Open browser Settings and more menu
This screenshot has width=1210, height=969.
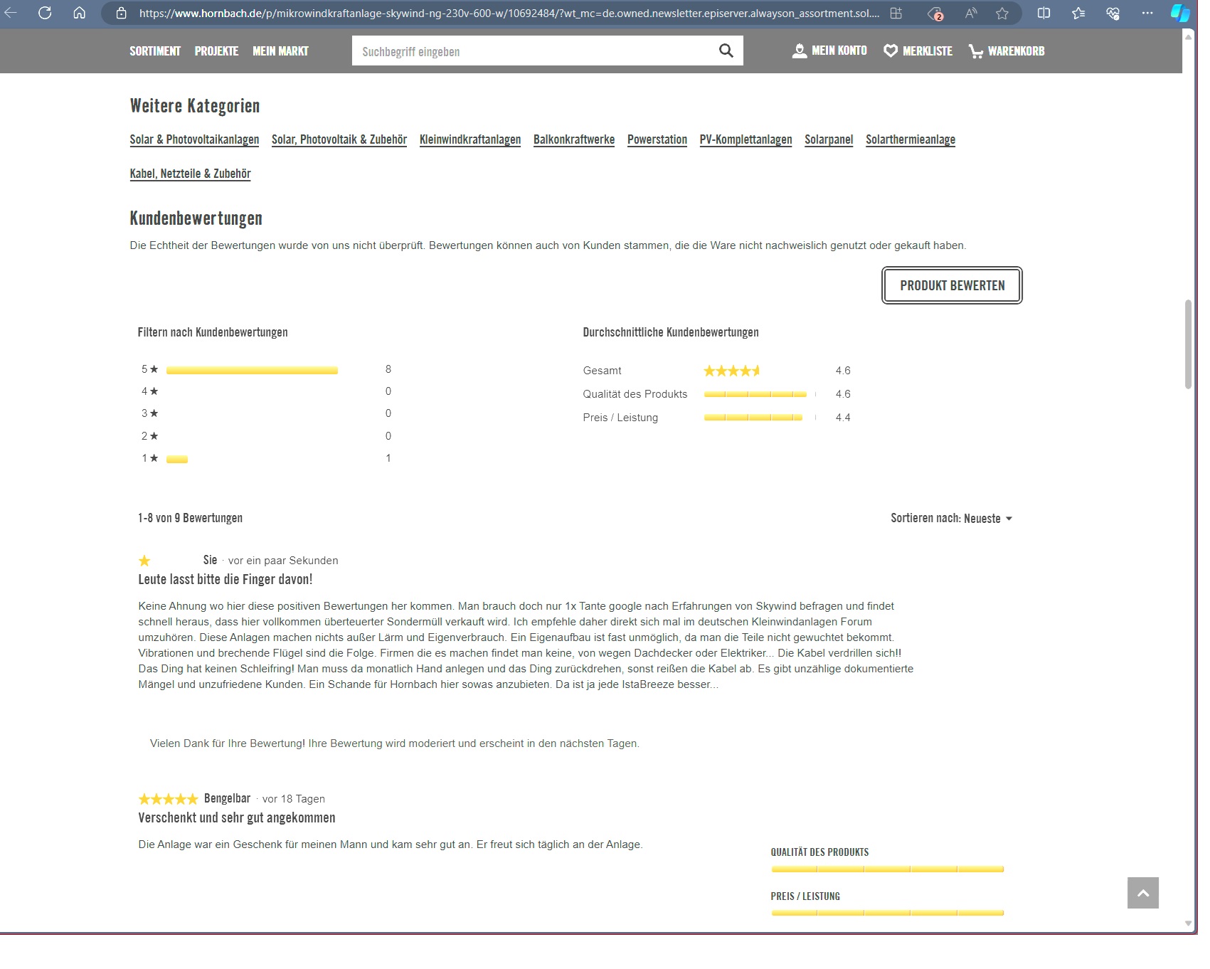coord(1147,13)
